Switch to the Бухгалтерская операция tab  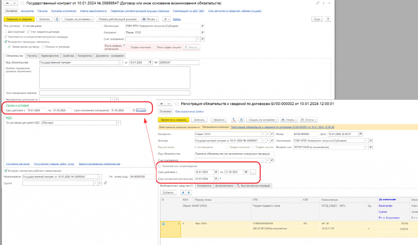click(x=253, y=185)
